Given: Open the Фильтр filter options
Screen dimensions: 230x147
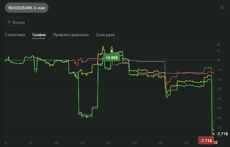Looking at the screenshot, I should coord(16,22).
